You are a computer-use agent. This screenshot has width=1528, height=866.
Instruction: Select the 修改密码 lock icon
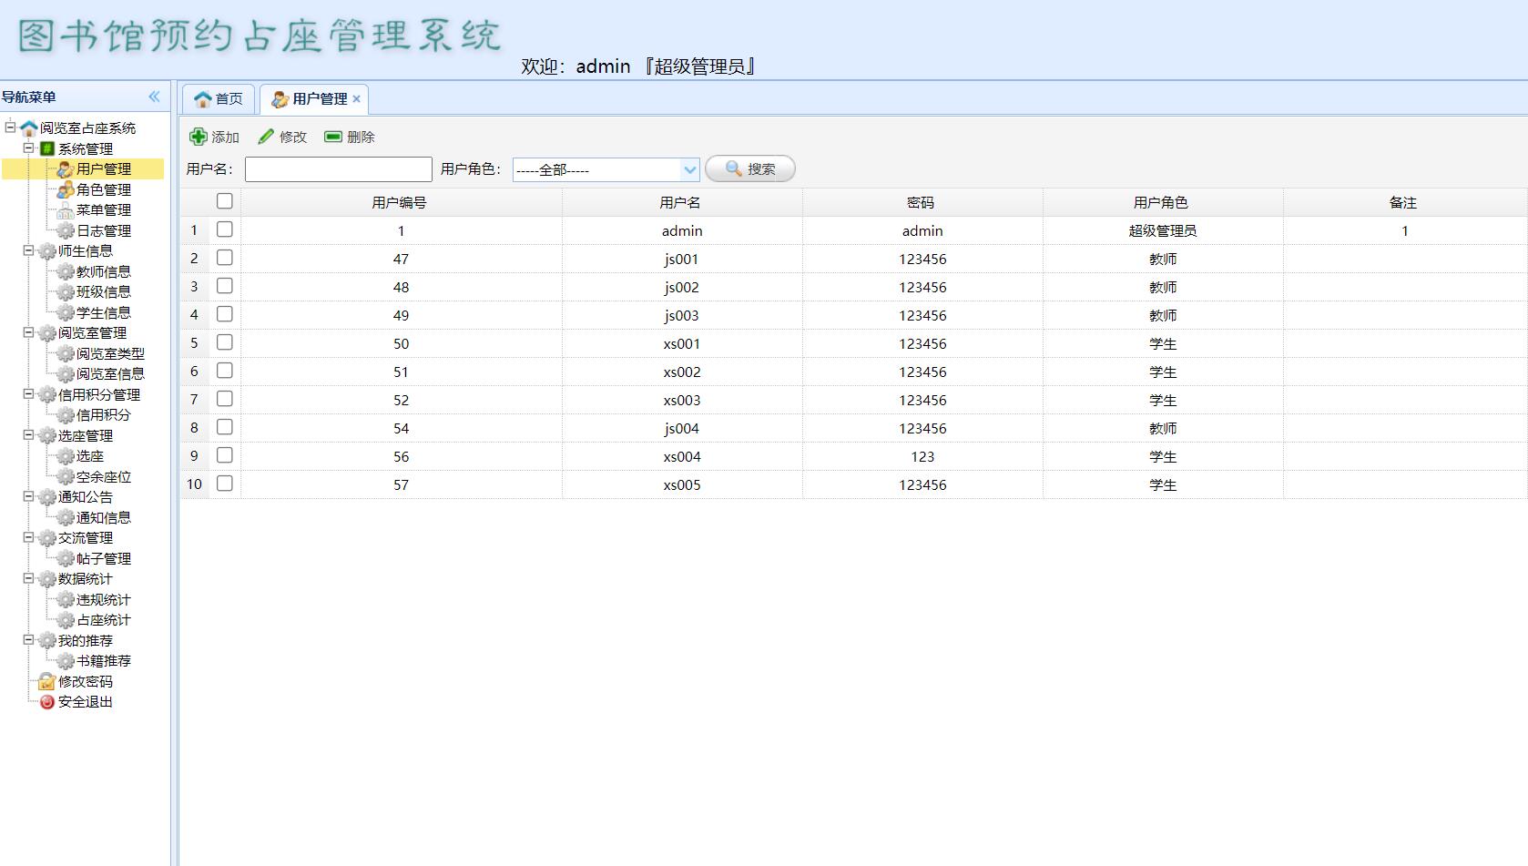pyautogui.click(x=46, y=681)
